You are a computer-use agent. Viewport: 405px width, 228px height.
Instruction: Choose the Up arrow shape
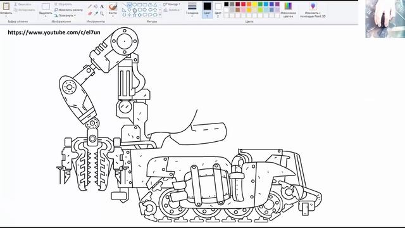155,10
